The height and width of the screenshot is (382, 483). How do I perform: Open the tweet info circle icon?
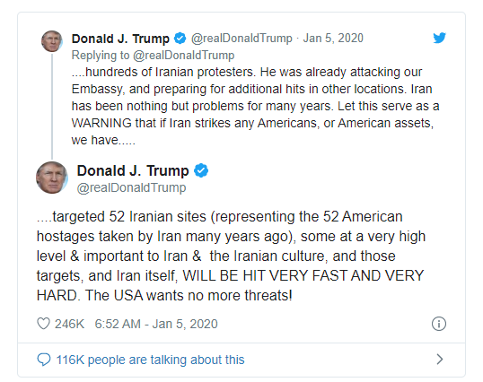[439, 324]
